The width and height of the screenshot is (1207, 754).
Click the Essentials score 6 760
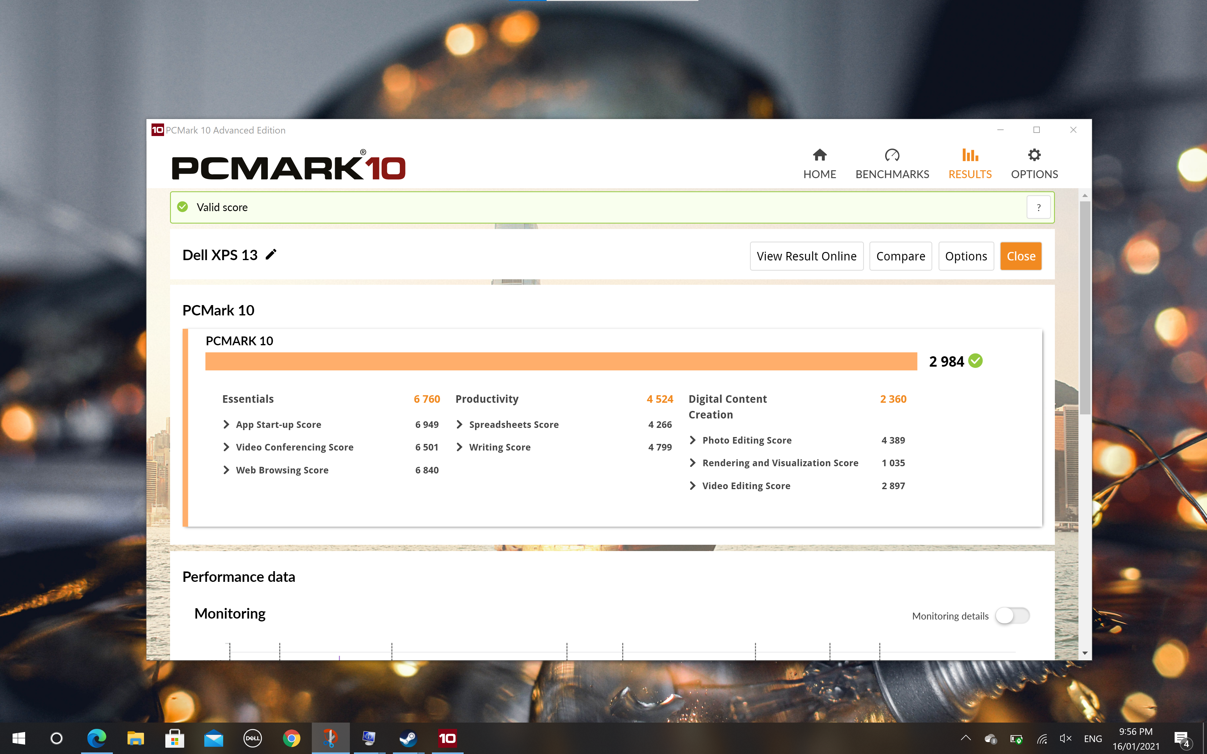[427, 399]
